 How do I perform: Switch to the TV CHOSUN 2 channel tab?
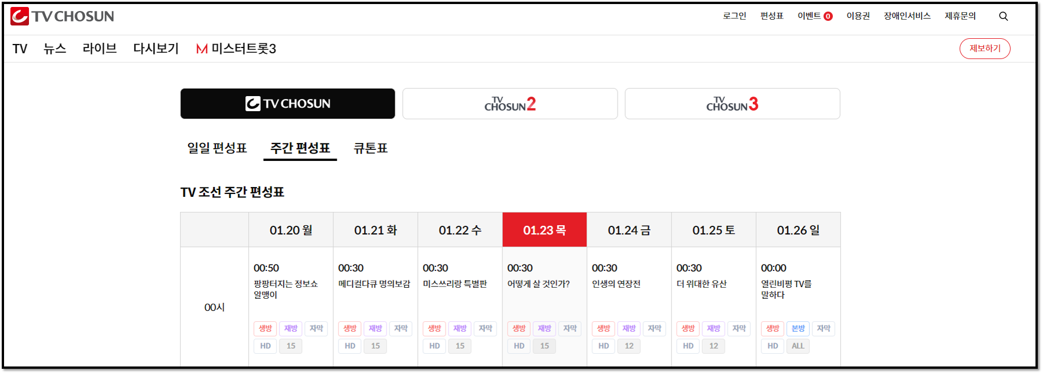tap(510, 104)
